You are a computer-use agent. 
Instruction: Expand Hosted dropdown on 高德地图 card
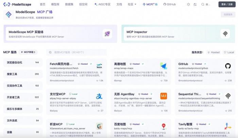(143, 64)
